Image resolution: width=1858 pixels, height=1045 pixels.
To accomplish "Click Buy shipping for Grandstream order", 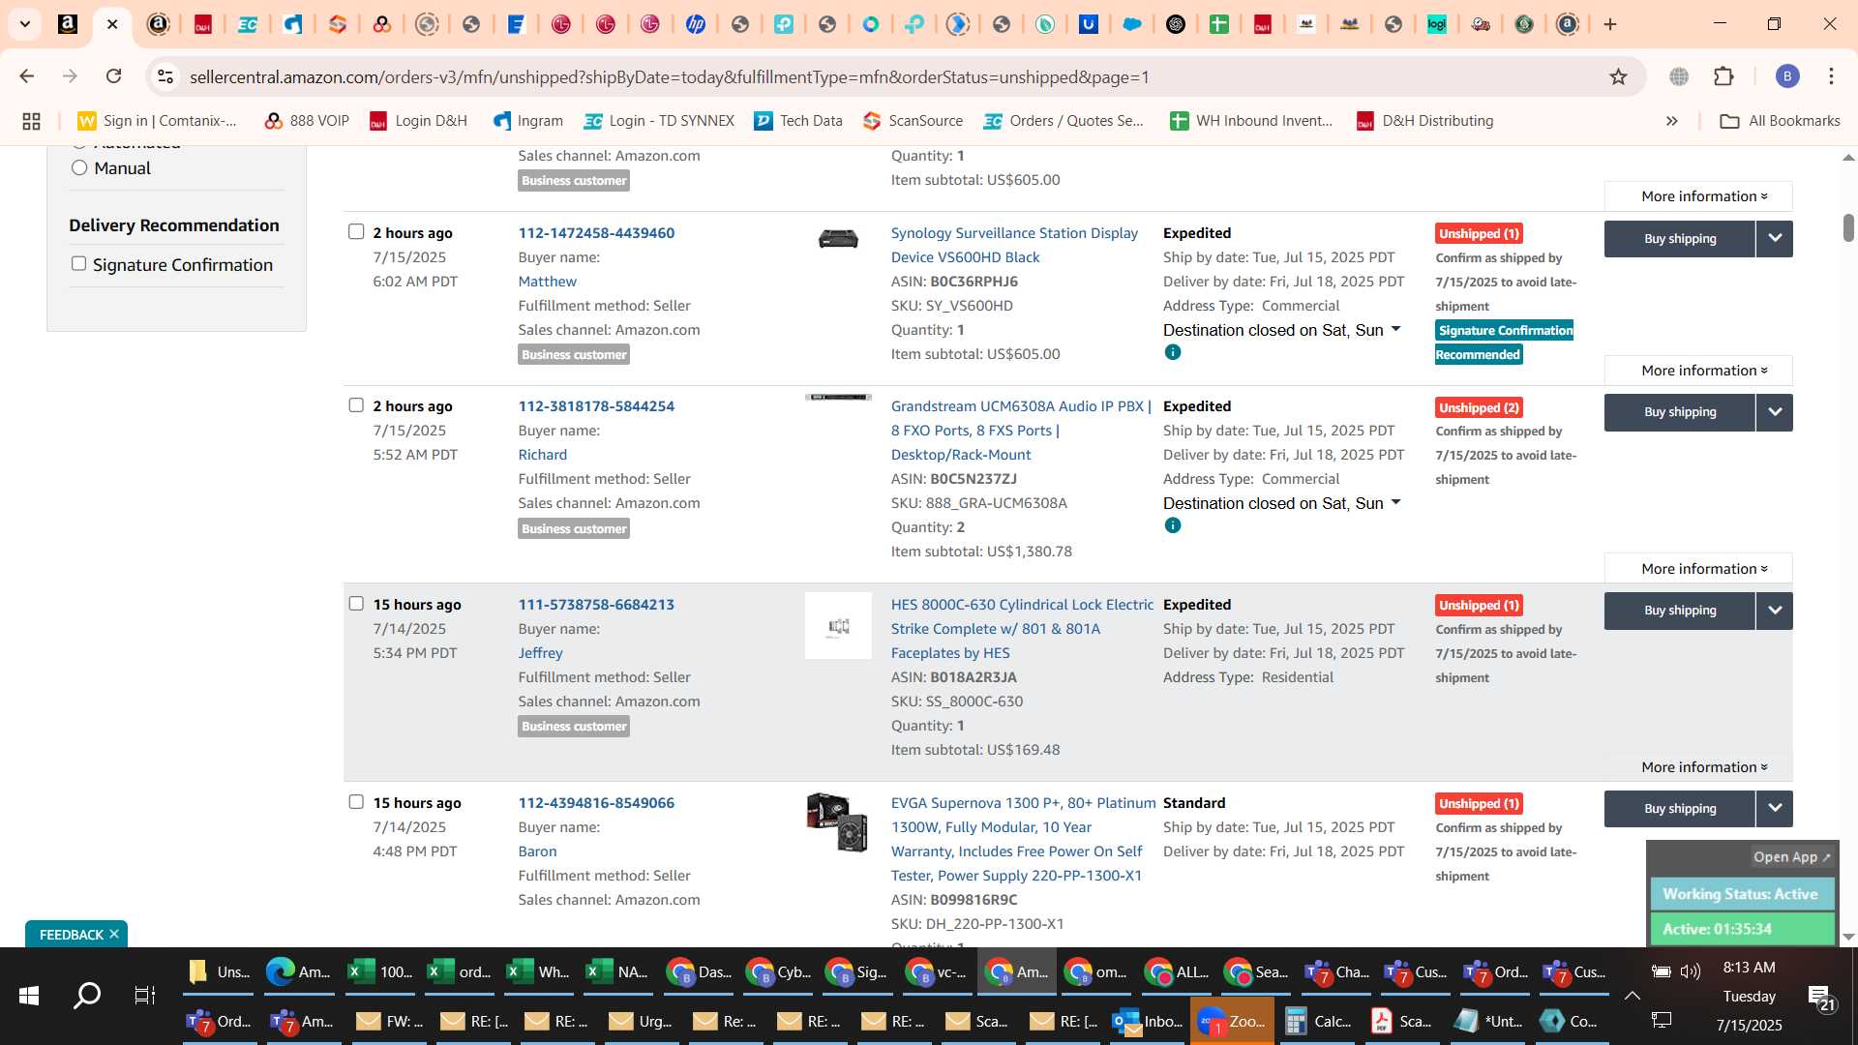I will pos(1680,412).
